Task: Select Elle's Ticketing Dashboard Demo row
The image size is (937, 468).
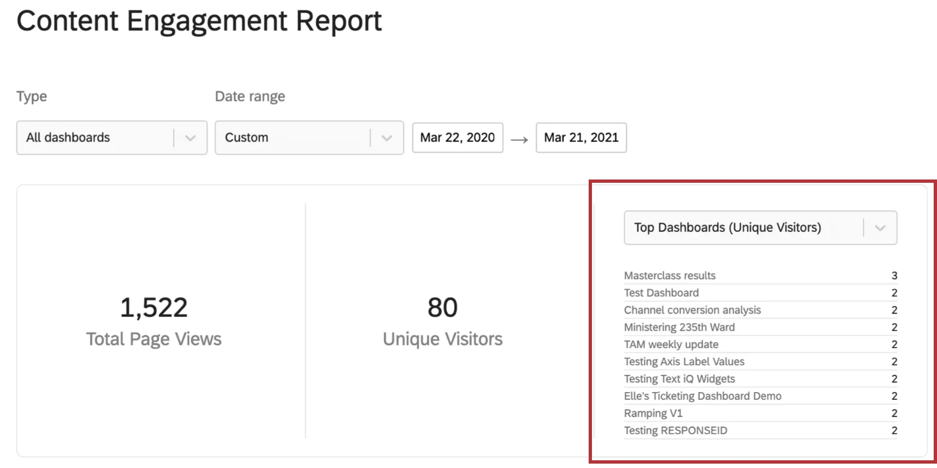Action: (761, 396)
